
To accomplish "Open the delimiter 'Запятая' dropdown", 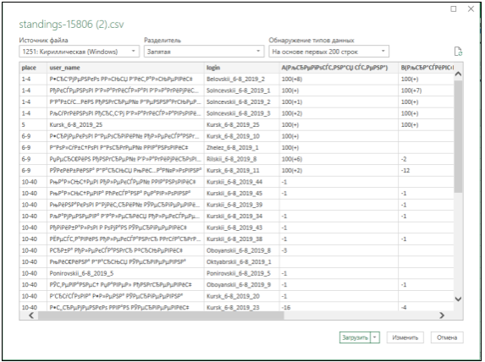I will coord(204,52).
